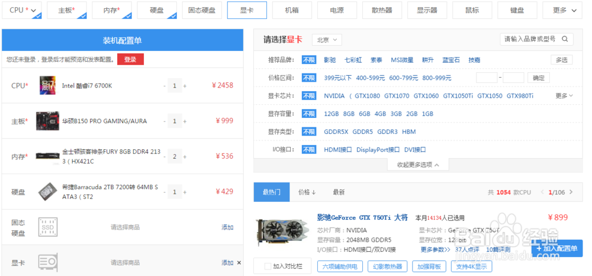Select the 内存 category tab

tap(112, 10)
